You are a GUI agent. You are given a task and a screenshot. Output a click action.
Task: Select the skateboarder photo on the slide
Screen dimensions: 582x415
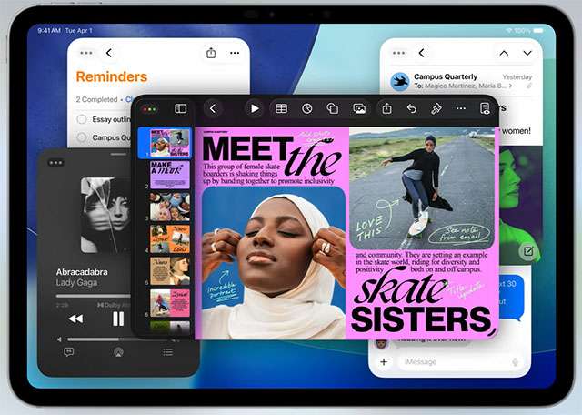[x=422, y=188]
